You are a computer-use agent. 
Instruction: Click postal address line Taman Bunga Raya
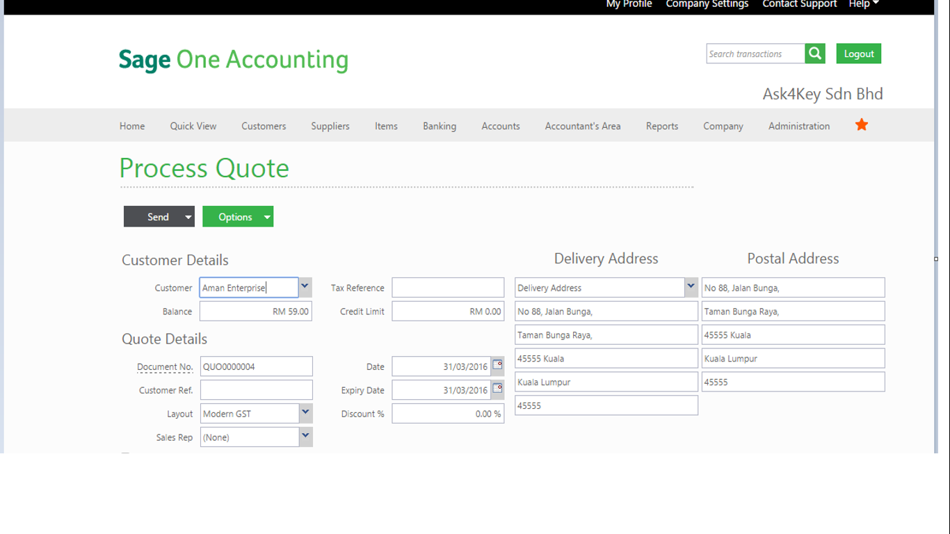(794, 311)
